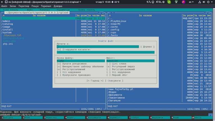Click the power icon in the top bar
The image size is (215, 121).
(x=208, y=2)
